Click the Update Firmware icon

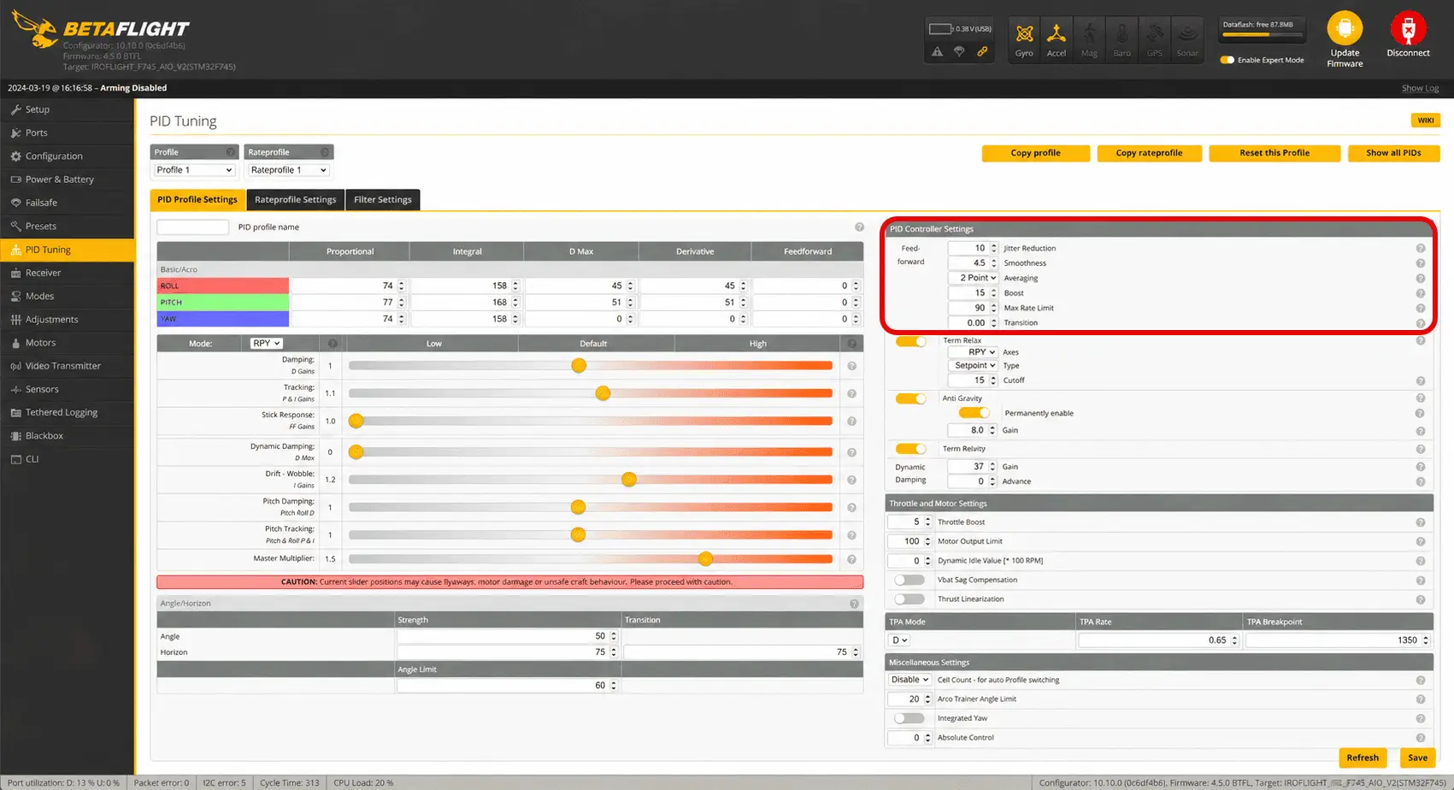click(1345, 28)
